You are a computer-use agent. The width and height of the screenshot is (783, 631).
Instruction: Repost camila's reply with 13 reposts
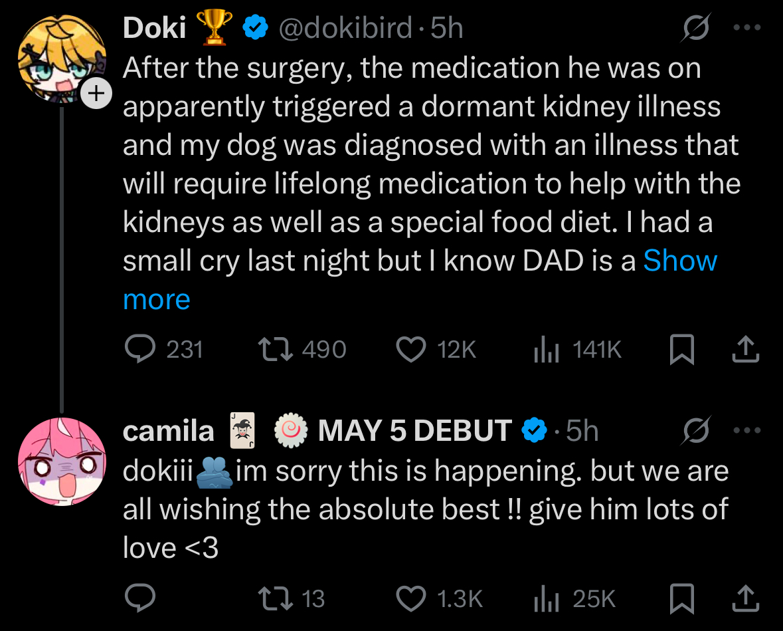tap(272, 599)
